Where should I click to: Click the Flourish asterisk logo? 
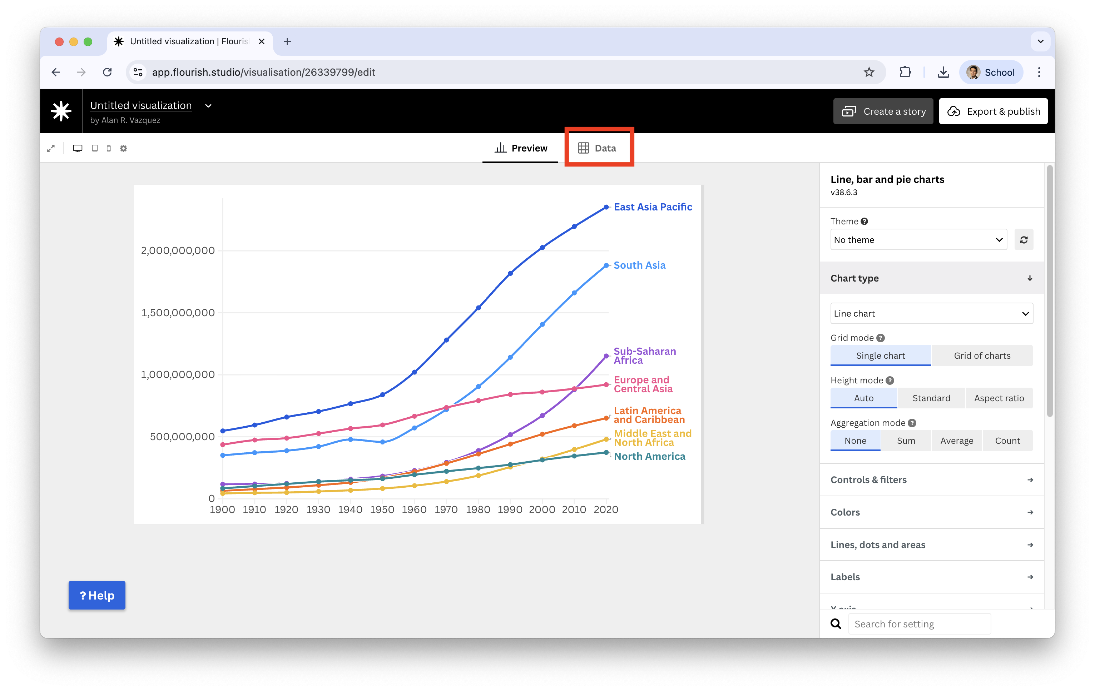point(61,111)
